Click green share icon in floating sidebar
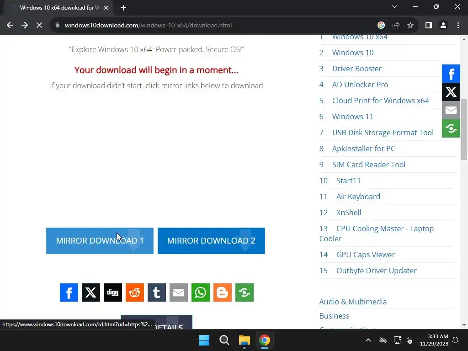 [451, 128]
